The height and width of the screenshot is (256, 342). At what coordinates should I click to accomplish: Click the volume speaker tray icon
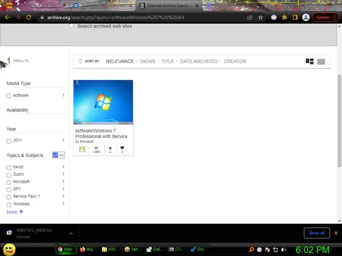[x=284, y=250]
